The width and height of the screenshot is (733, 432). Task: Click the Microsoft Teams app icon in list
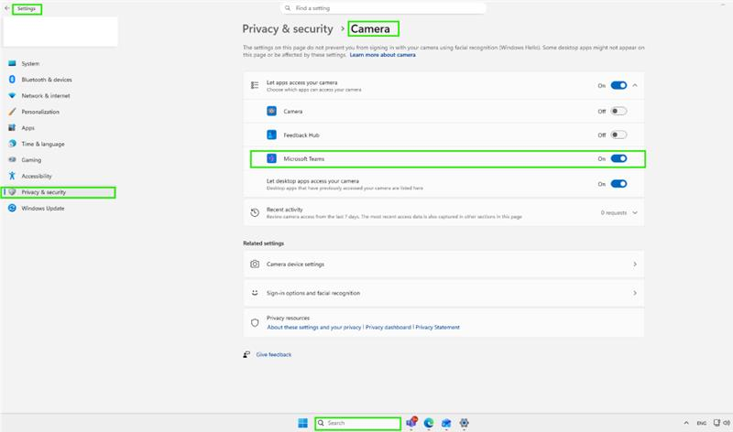[271, 158]
